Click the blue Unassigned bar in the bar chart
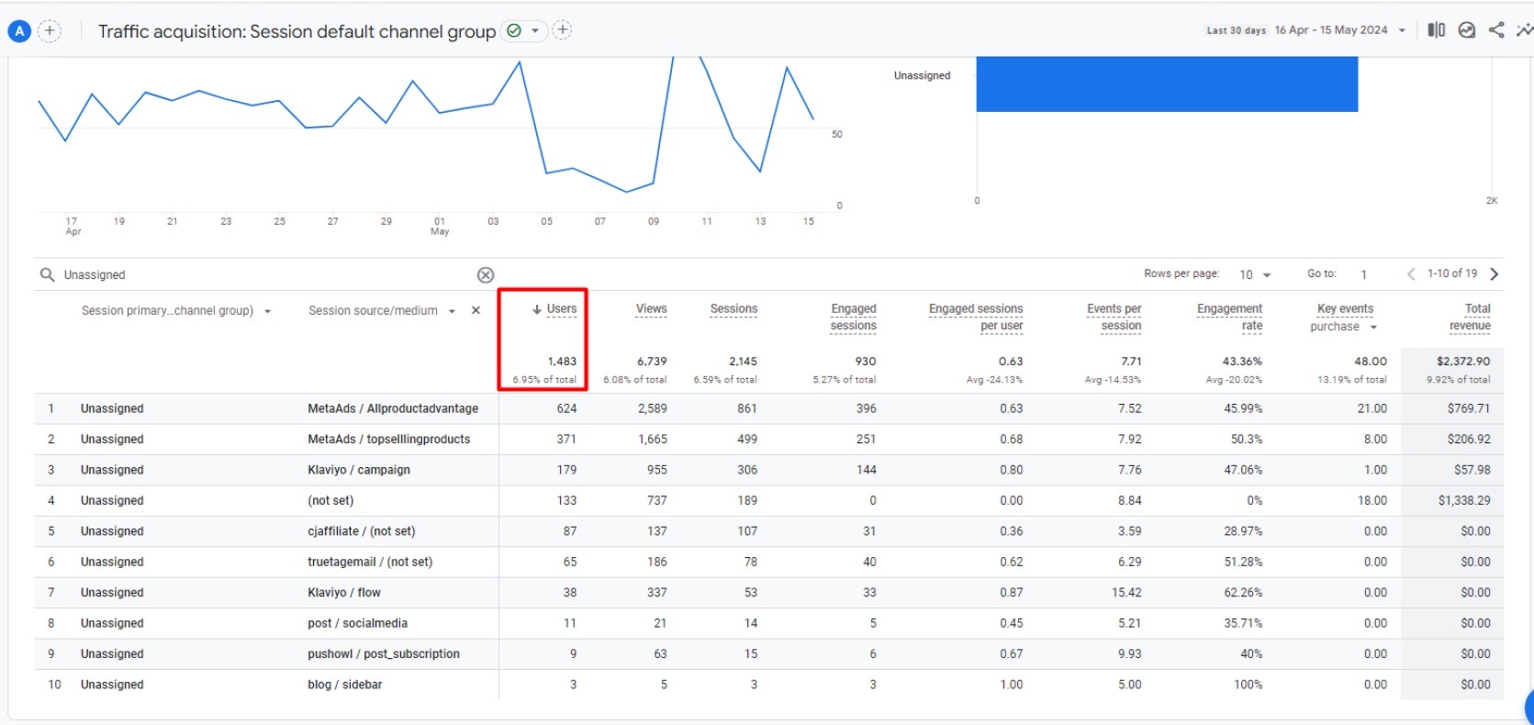This screenshot has height=725, width=1534. [x=1167, y=84]
